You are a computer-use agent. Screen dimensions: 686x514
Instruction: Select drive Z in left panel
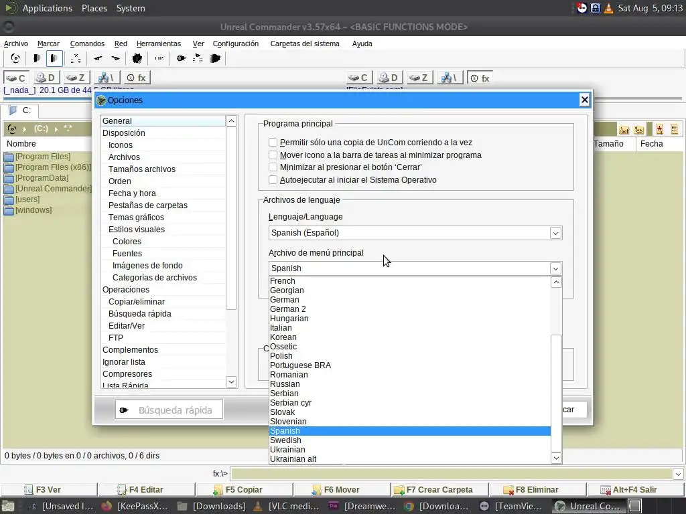click(76, 78)
